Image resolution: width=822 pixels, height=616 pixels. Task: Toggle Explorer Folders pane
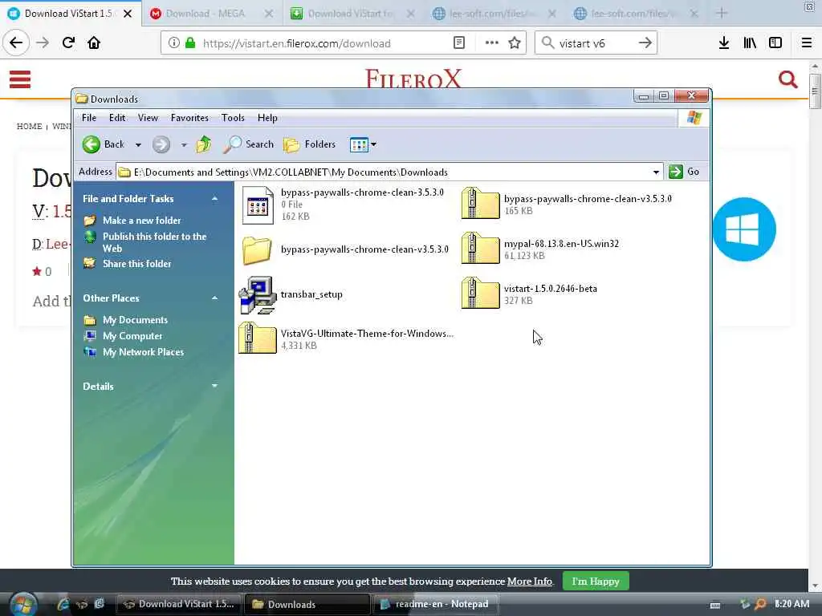click(309, 144)
